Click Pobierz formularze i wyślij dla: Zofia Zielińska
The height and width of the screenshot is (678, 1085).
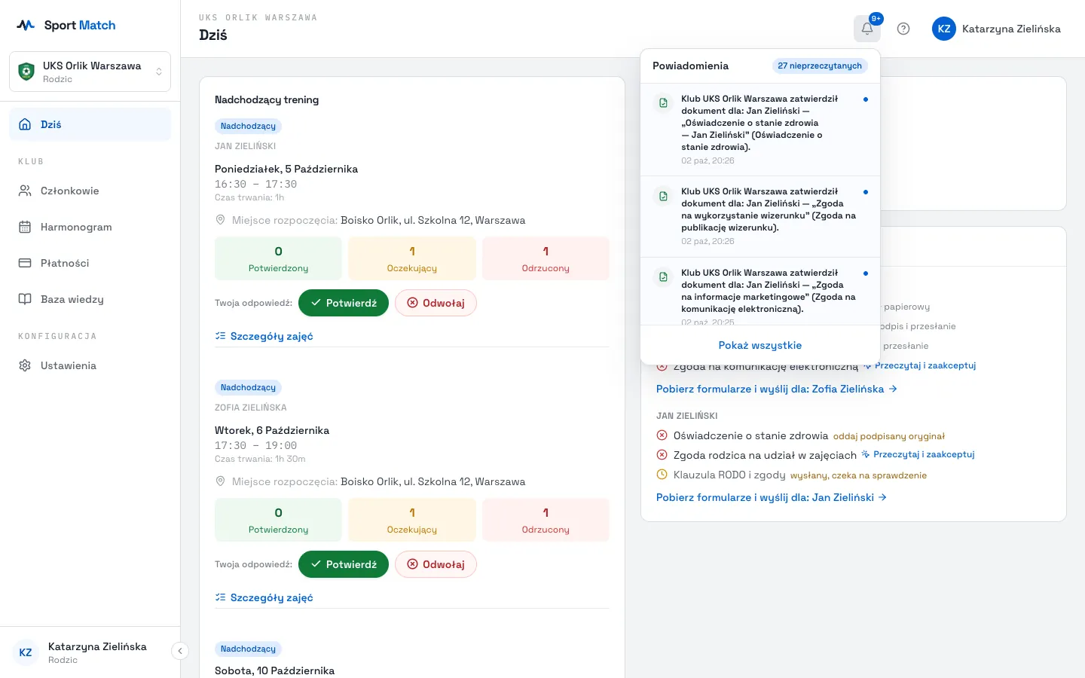(777, 389)
